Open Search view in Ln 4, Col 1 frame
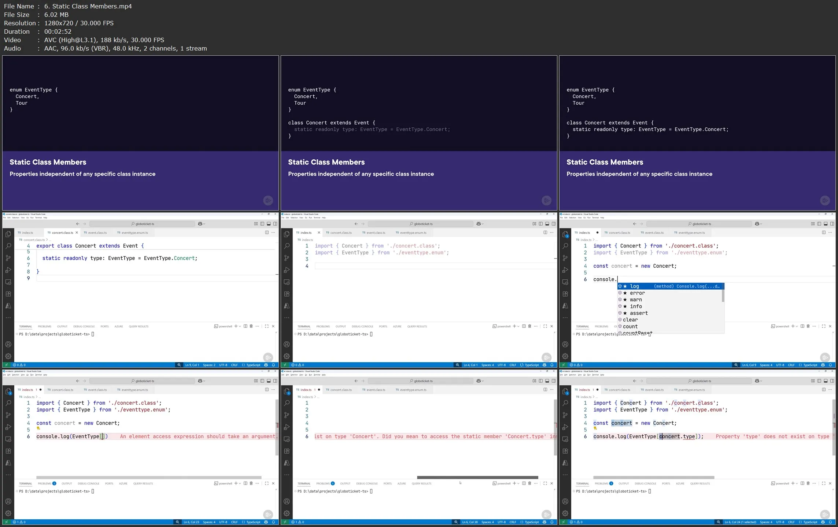This screenshot has height=527, width=838. (x=287, y=246)
